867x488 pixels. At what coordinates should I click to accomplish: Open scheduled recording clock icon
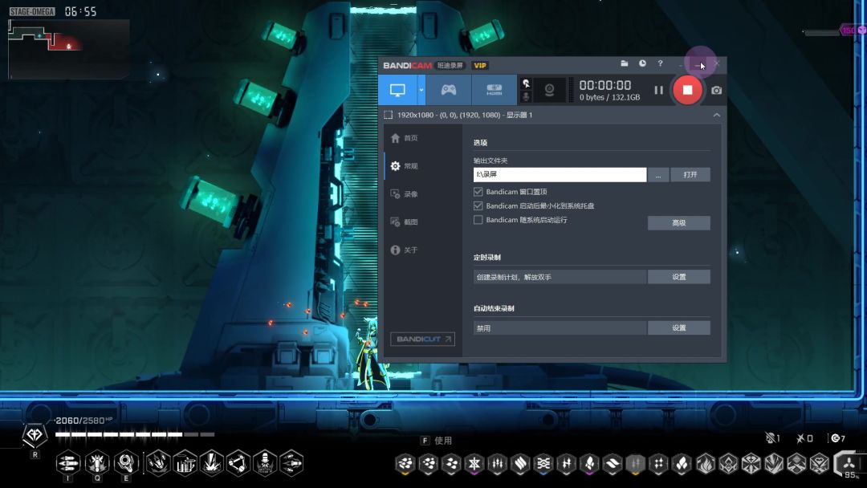click(642, 63)
